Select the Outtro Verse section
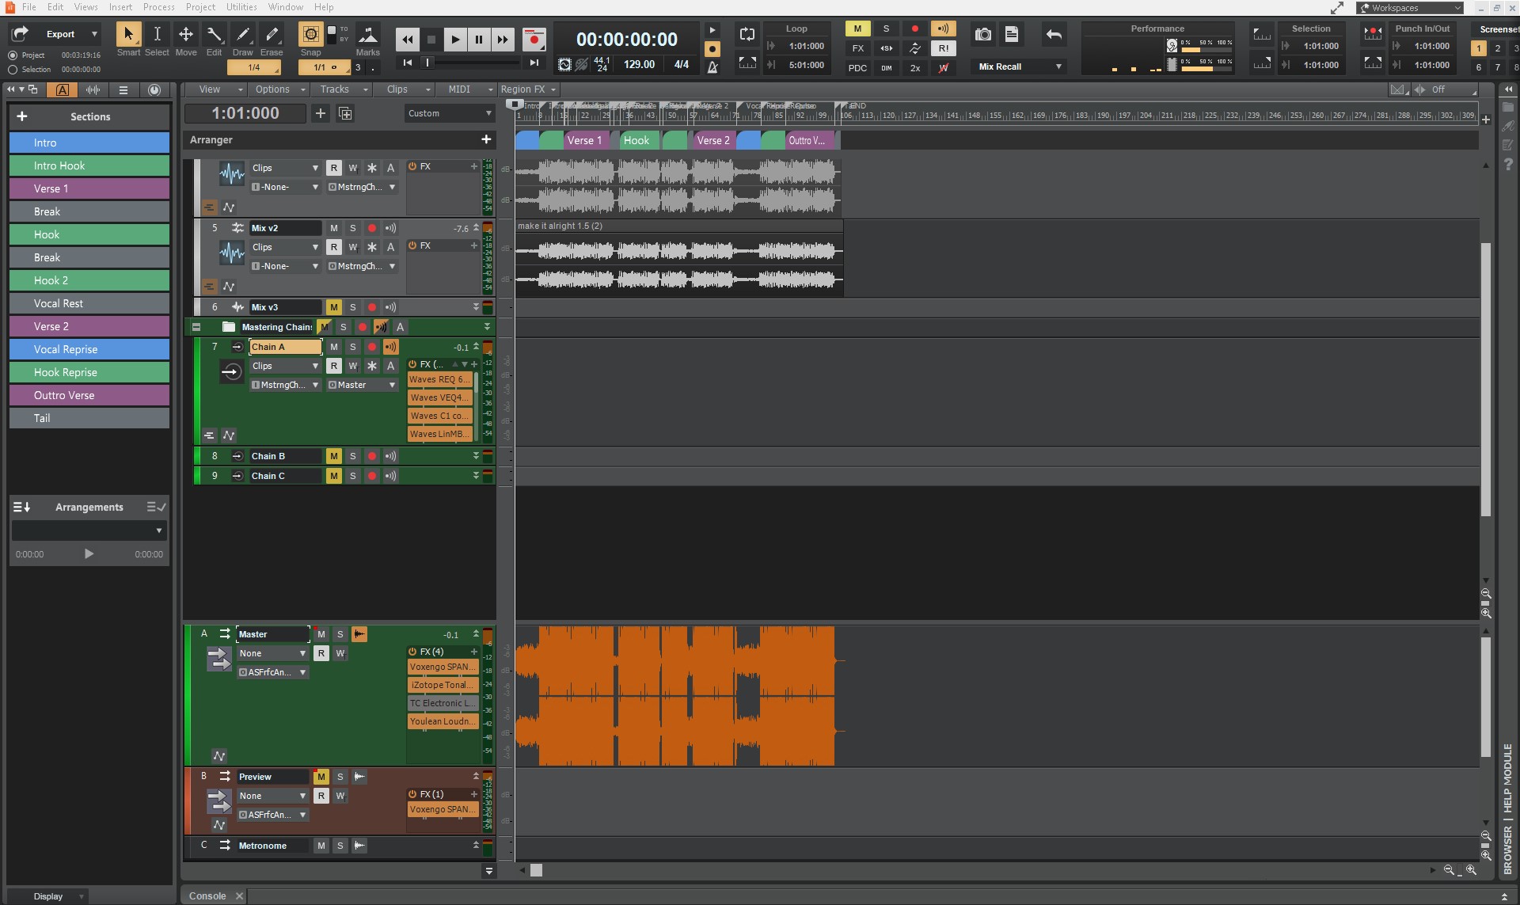The width and height of the screenshot is (1520, 905). [89, 395]
